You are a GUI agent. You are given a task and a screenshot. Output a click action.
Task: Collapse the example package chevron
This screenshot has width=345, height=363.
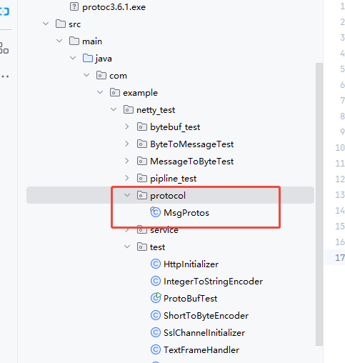[100, 92]
